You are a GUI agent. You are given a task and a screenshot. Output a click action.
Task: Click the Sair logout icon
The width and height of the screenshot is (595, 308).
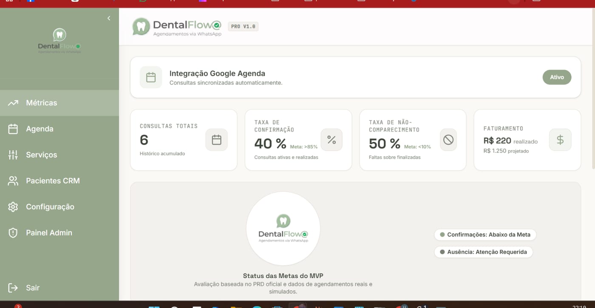click(13, 288)
